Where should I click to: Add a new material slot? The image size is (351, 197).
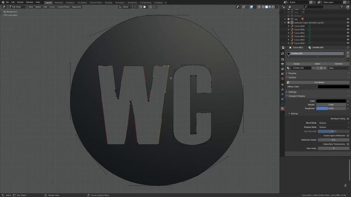click(x=348, y=53)
